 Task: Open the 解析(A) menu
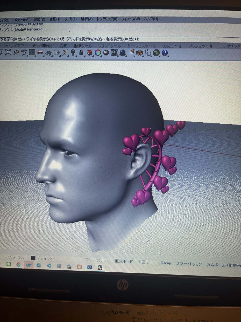pos(87,19)
